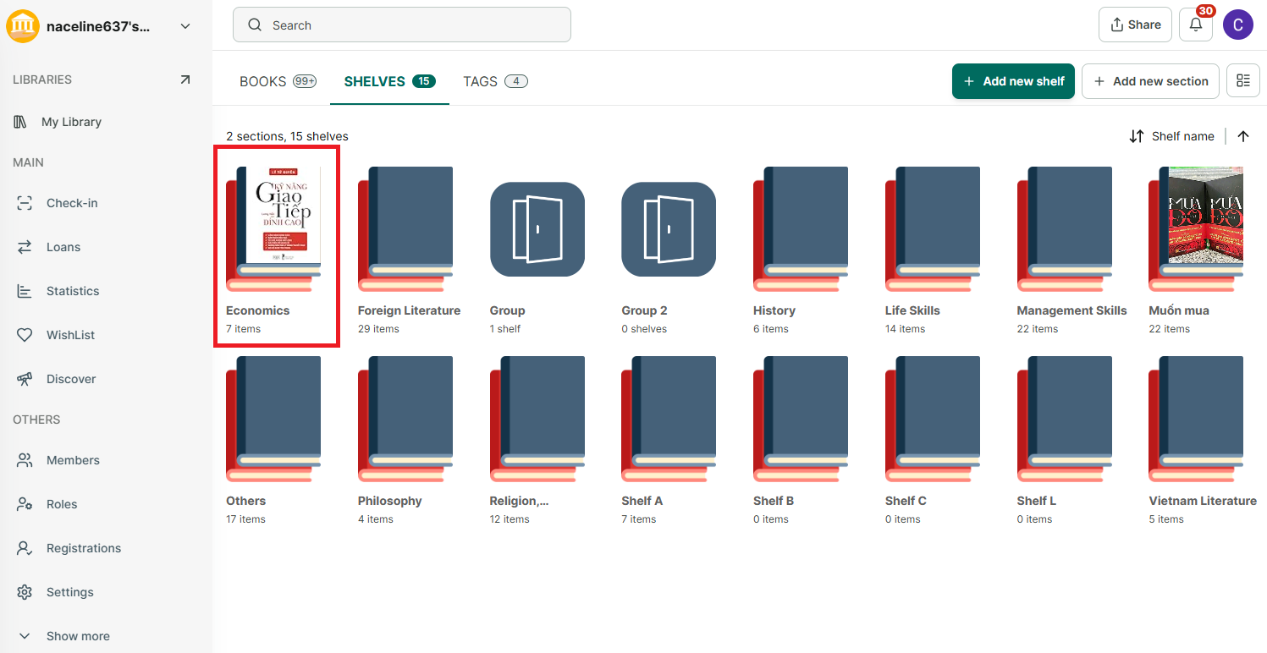The image size is (1267, 653).
Task: Open the Philosophy shelf
Action: coord(405,441)
